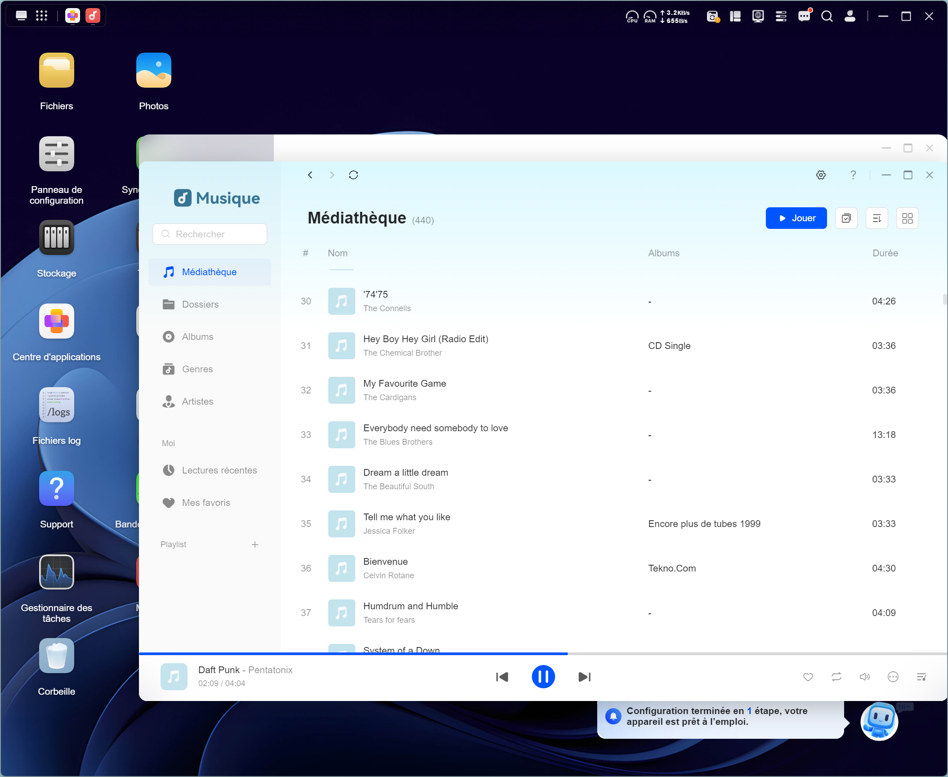This screenshot has width=948, height=777.
Task: Open Genres in the sidebar
Action: (x=210, y=369)
